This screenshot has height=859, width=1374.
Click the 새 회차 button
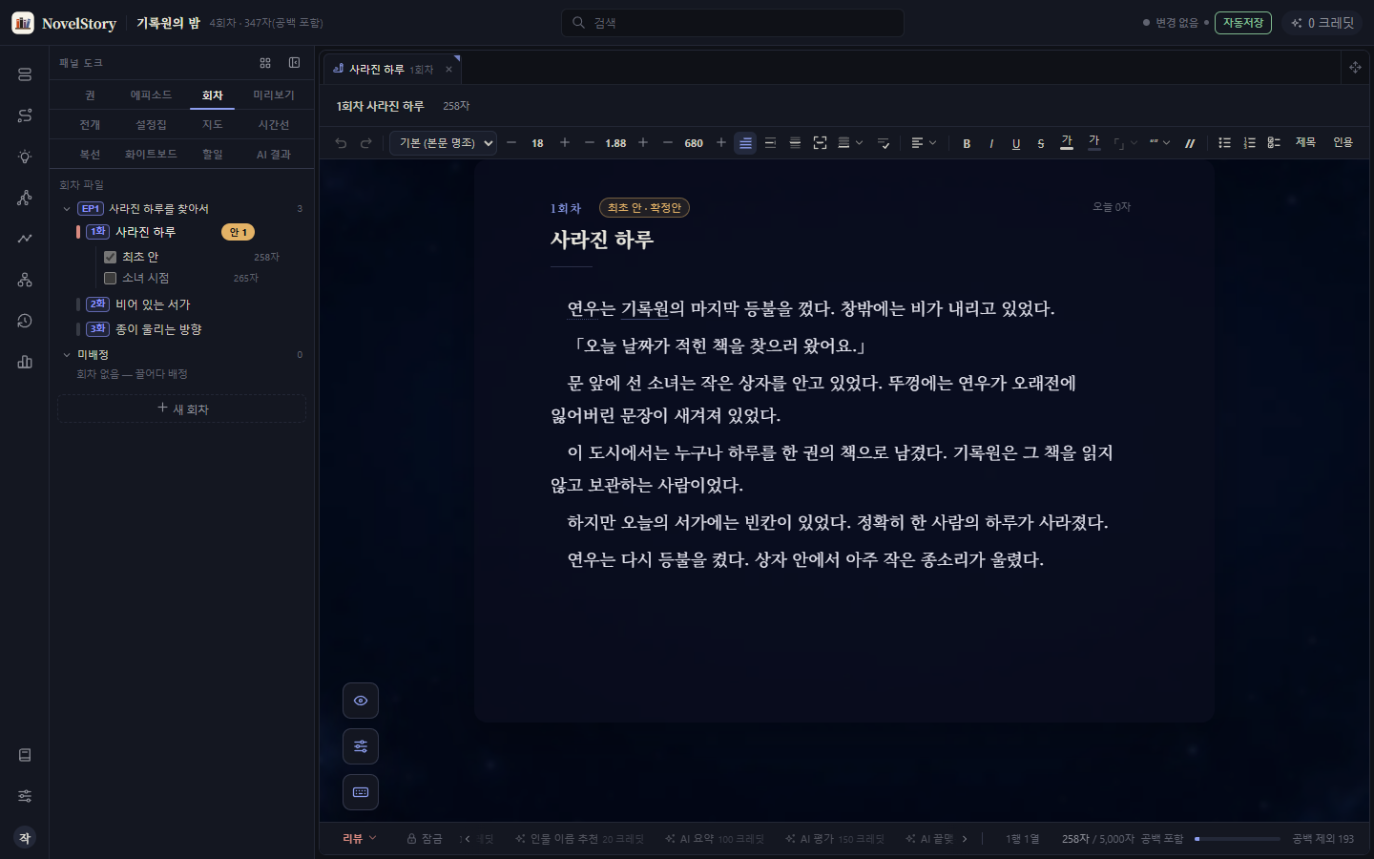point(182,409)
